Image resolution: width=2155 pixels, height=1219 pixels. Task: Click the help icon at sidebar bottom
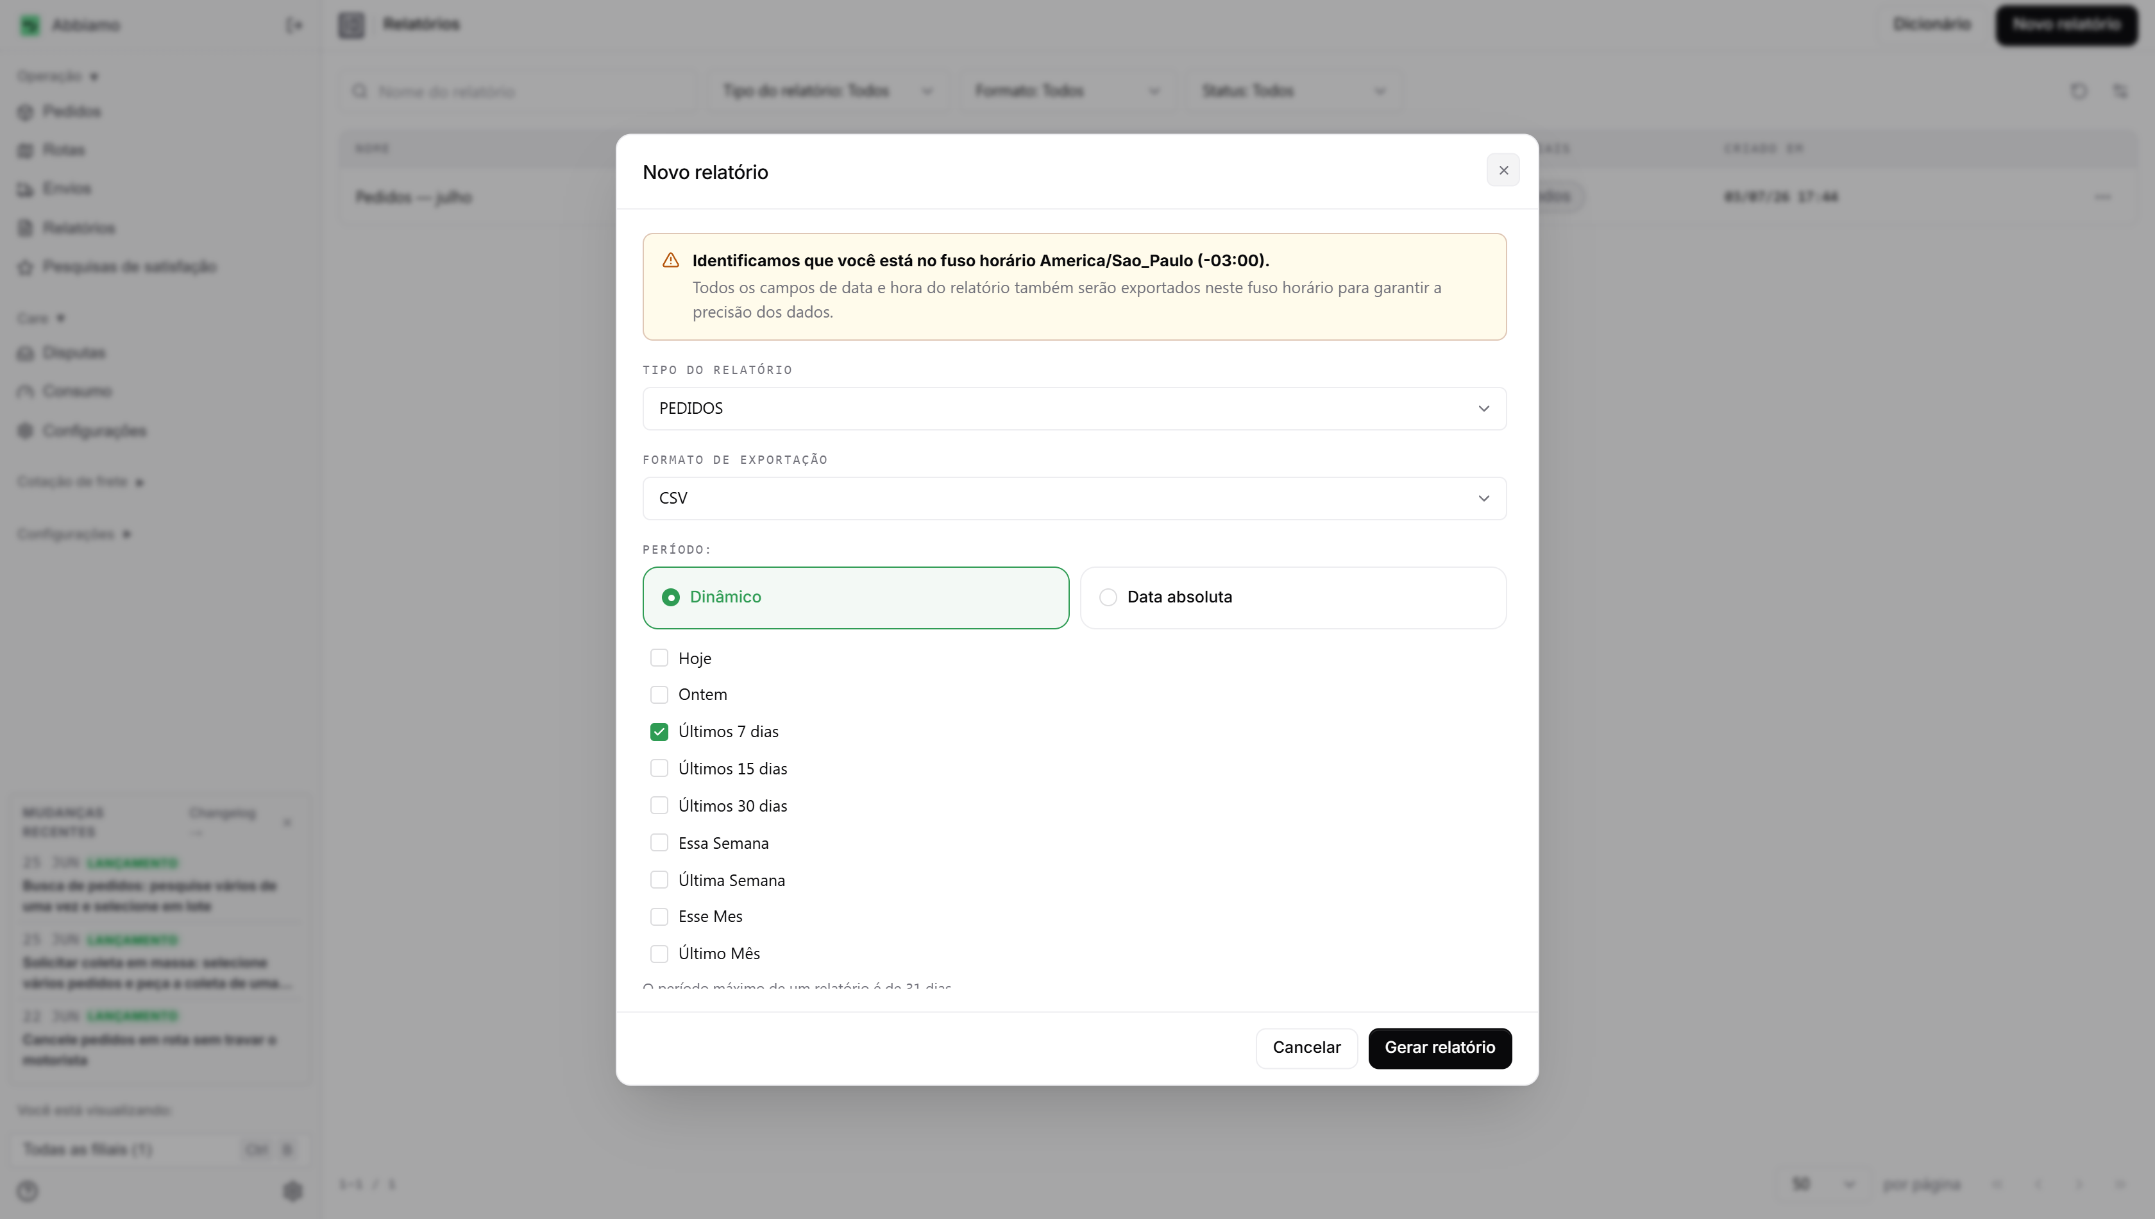pos(28,1191)
